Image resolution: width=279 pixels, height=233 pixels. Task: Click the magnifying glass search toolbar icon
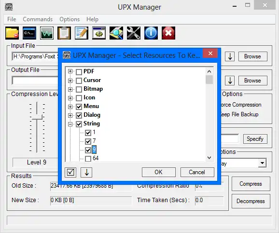tap(116, 33)
